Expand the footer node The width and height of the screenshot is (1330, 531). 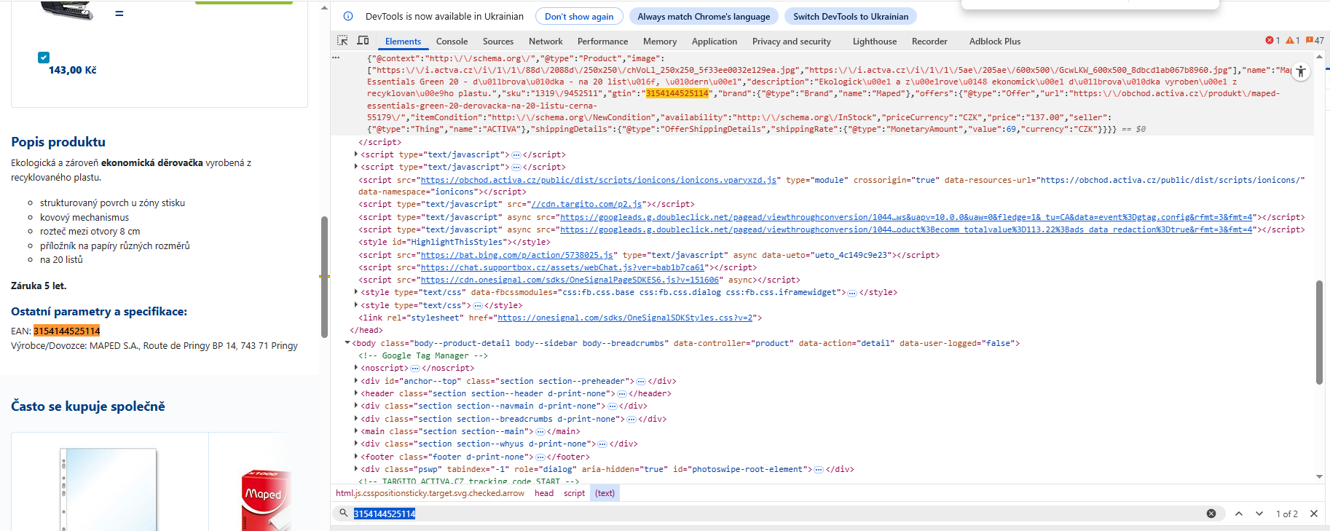(355, 457)
